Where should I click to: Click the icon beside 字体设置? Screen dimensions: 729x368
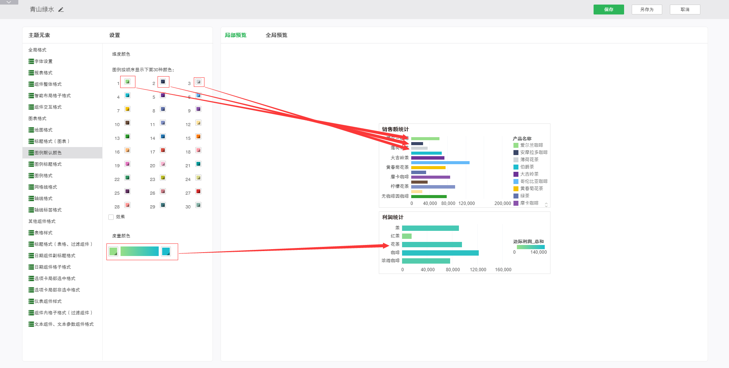tap(31, 61)
